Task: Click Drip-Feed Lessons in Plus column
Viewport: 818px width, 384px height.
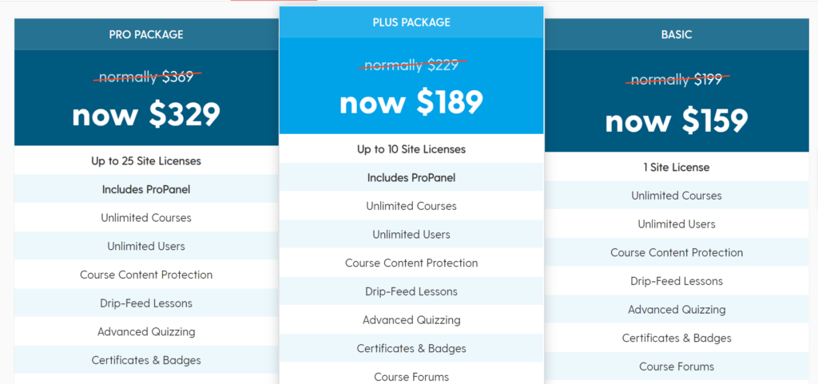Action: [411, 291]
